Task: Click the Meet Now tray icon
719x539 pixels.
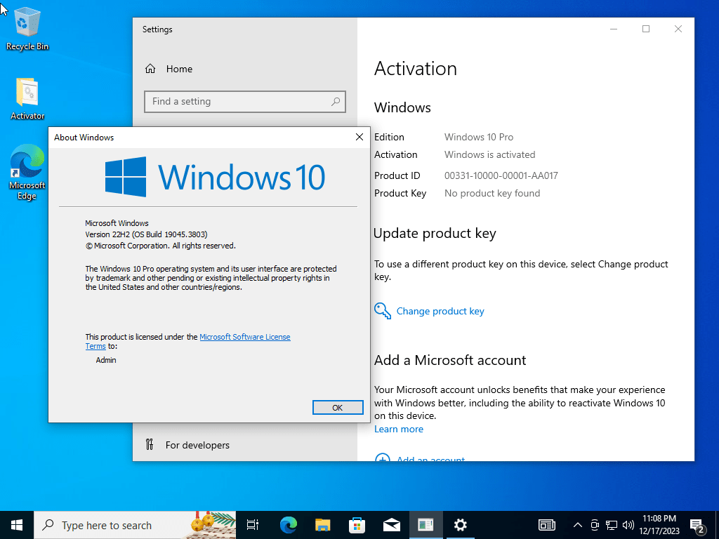Action: pyautogui.click(x=595, y=525)
